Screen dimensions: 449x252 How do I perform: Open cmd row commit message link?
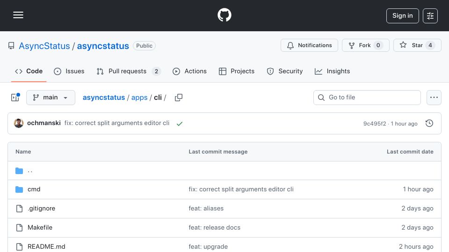241,189
